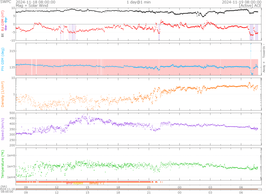This screenshot has height=194, width=266.
Task: Click the orange 'density < 1' legend entry
Action: [x=97, y=183]
